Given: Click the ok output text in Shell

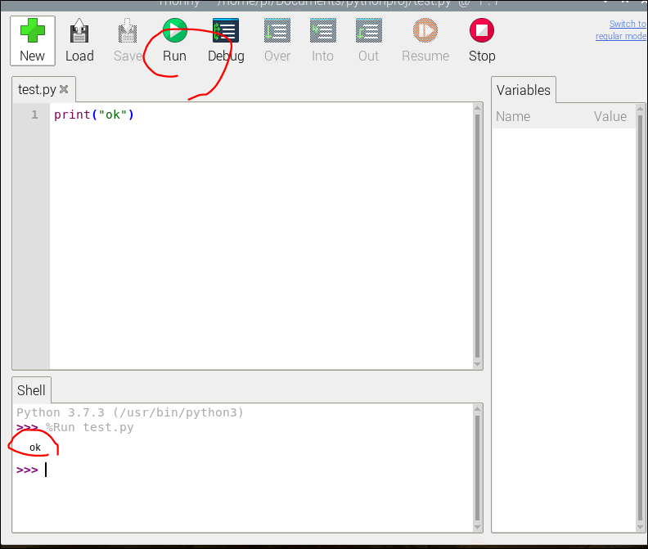Looking at the screenshot, I should 35,448.
